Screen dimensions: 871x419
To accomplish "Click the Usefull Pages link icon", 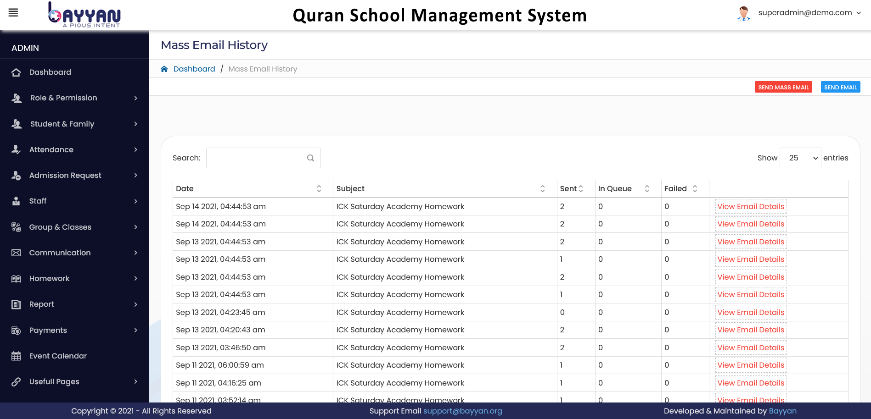I will [x=16, y=382].
